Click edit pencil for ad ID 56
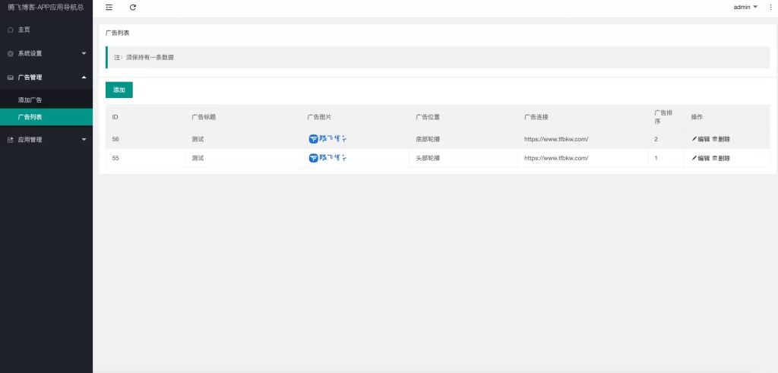The width and height of the screenshot is (778, 373). point(694,139)
